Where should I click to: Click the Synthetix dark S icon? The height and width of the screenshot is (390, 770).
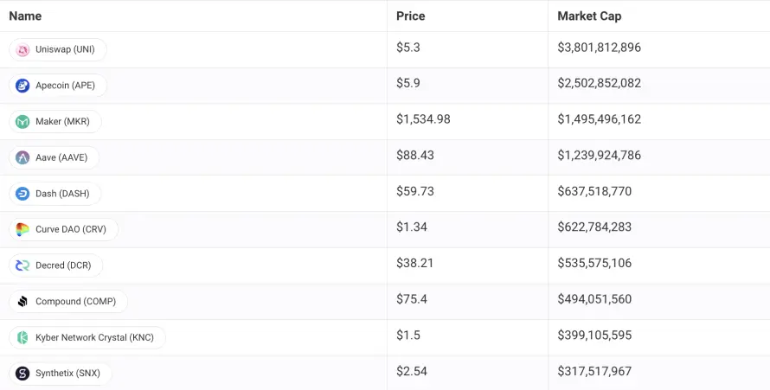click(x=22, y=374)
